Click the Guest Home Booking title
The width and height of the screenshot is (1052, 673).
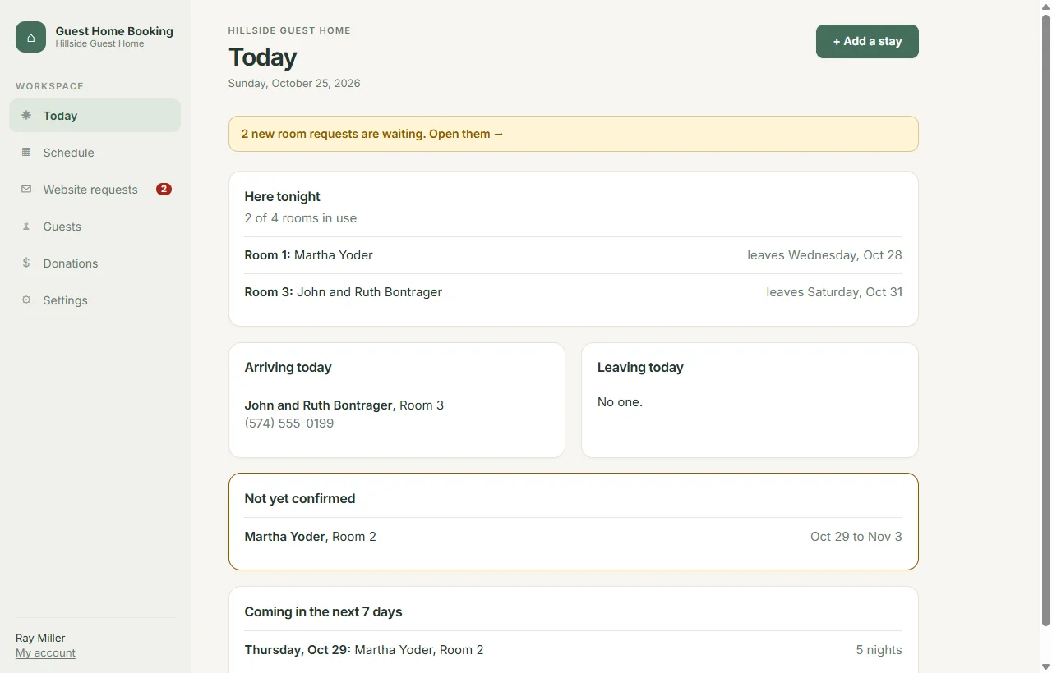(114, 31)
